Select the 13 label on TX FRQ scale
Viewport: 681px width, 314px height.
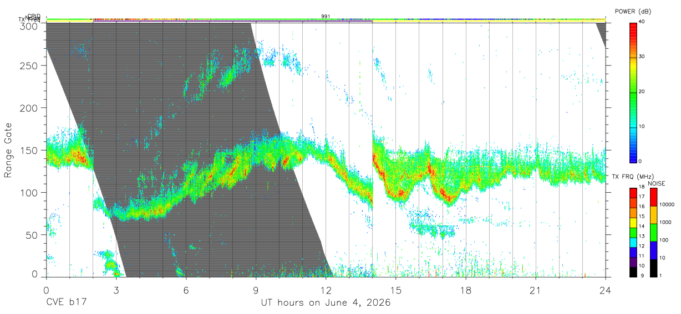[642, 236]
